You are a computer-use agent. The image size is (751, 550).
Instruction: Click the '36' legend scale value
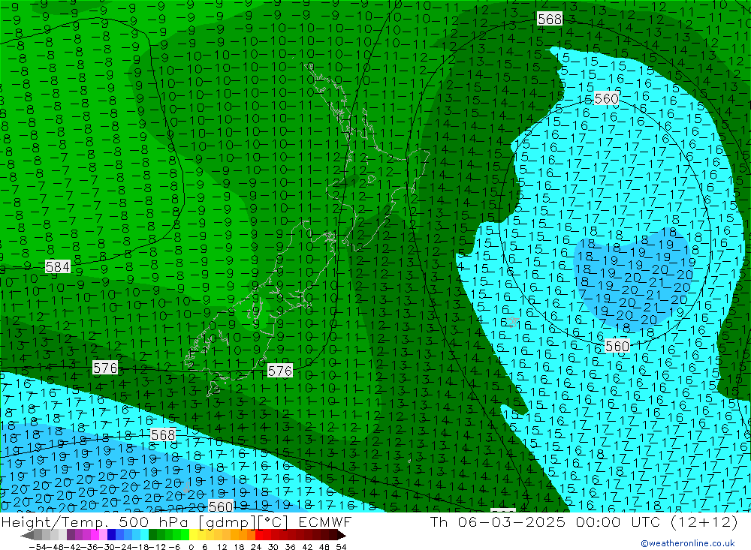(x=290, y=547)
